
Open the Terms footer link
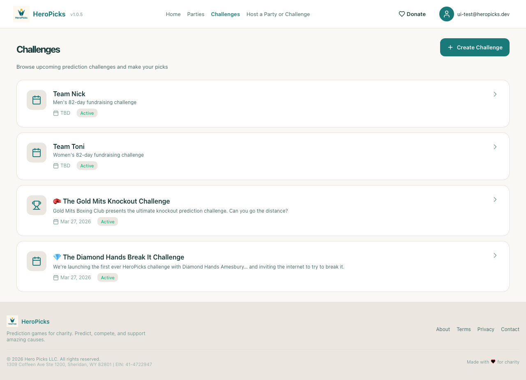[464, 329]
